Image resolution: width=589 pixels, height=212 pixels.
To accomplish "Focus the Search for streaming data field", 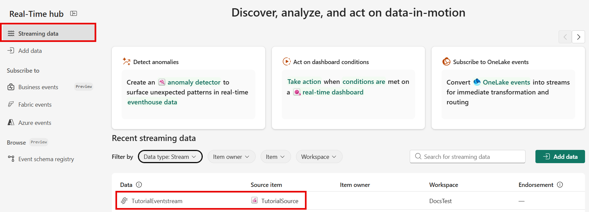I will click(467, 157).
